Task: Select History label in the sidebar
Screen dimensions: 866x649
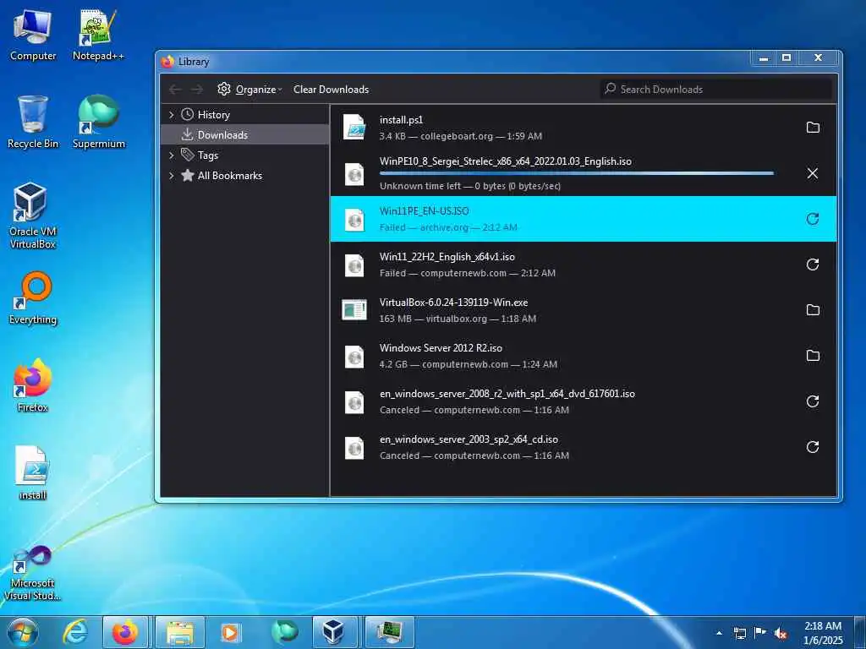Action: [x=214, y=115]
